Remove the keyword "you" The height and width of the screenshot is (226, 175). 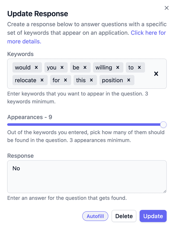pos(62,67)
